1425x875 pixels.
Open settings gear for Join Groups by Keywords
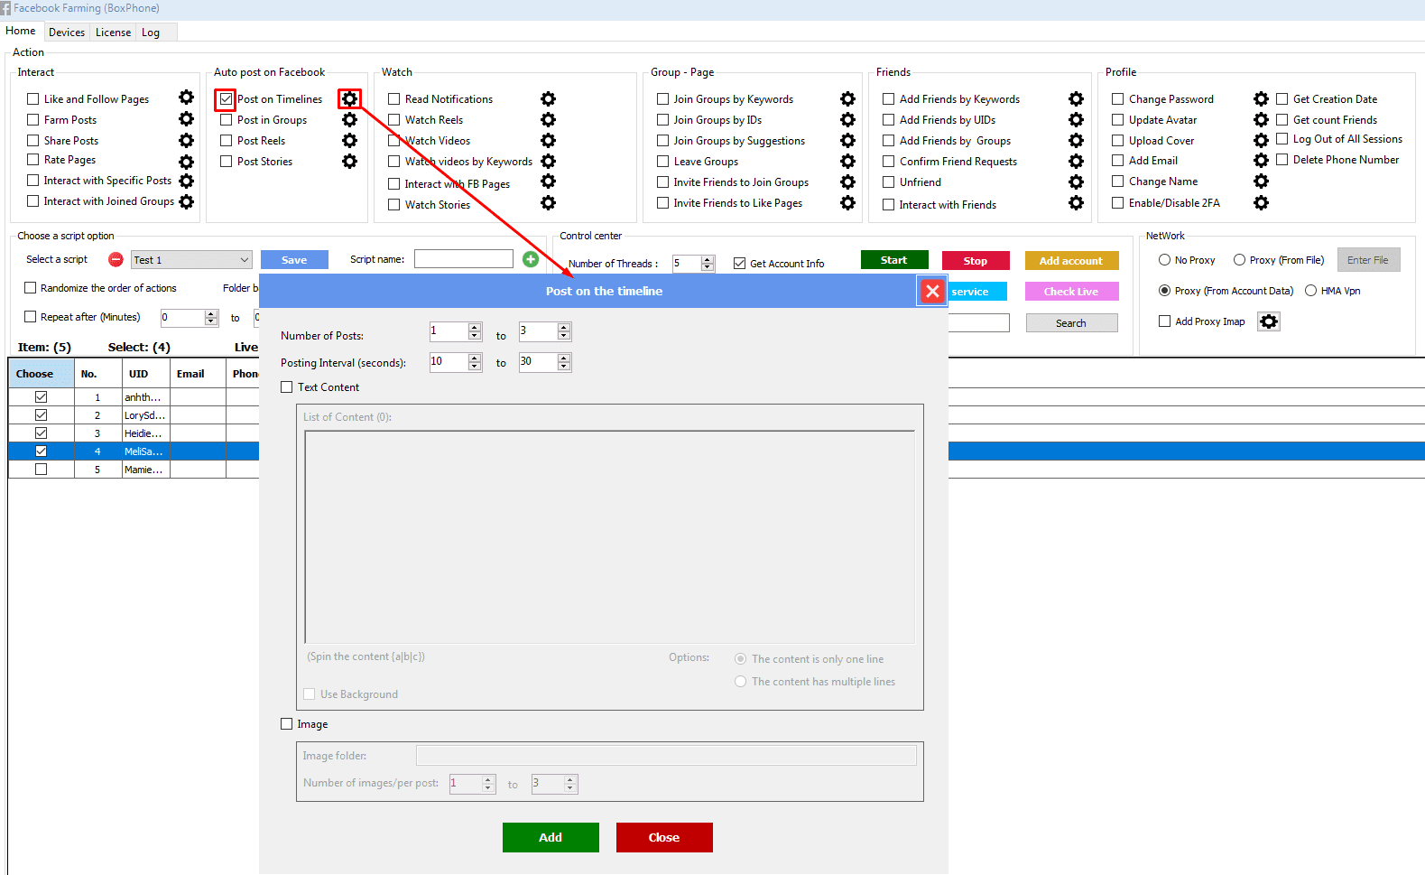pyautogui.click(x=847, y=98)
